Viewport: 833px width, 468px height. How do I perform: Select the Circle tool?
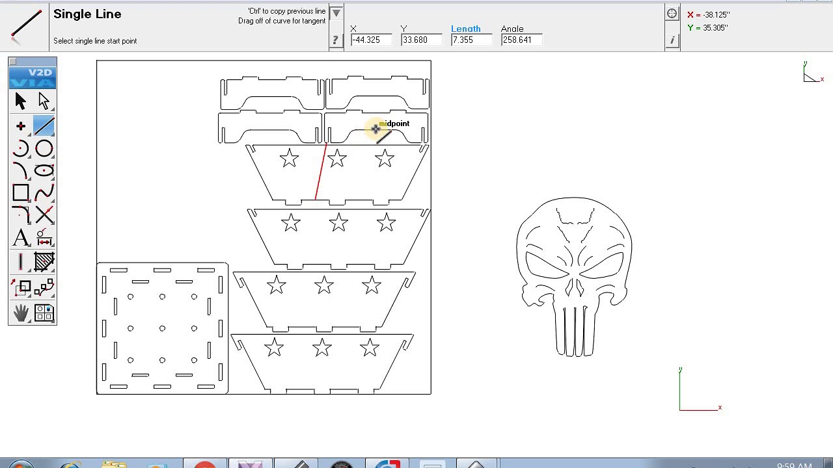44,148
